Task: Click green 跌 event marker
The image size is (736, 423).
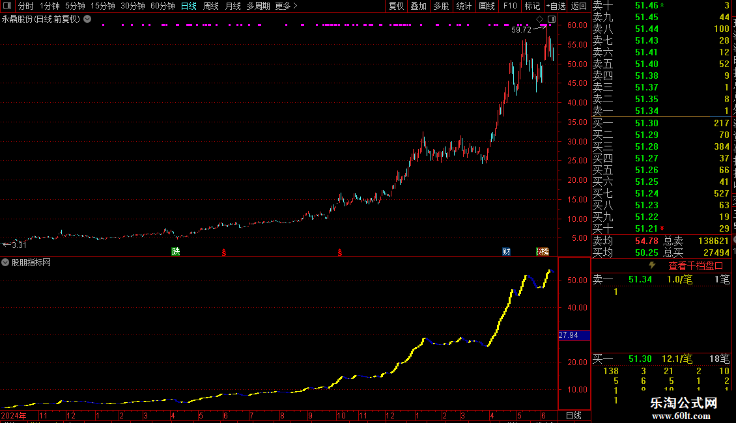Action: click(176, 251)
